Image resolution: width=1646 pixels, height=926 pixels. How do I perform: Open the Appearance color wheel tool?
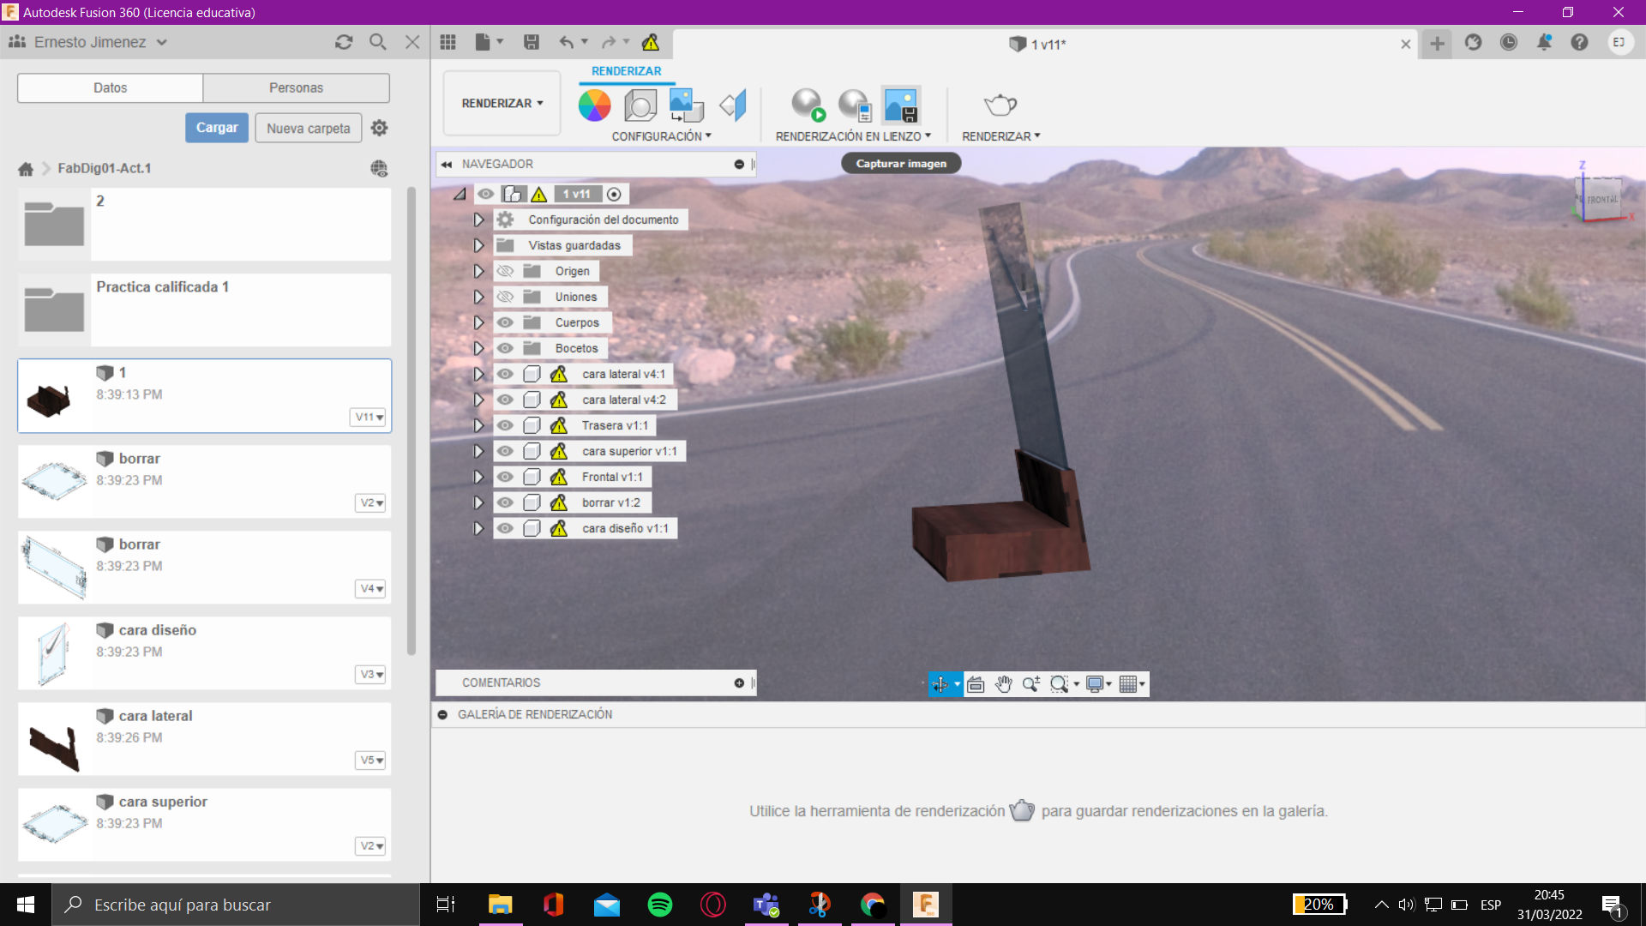[594, 105]
